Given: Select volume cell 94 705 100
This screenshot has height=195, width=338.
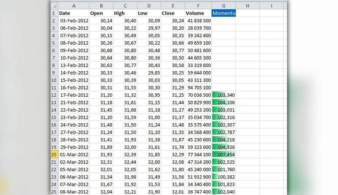Looking at the screenshot, I should tap(199, 87).
